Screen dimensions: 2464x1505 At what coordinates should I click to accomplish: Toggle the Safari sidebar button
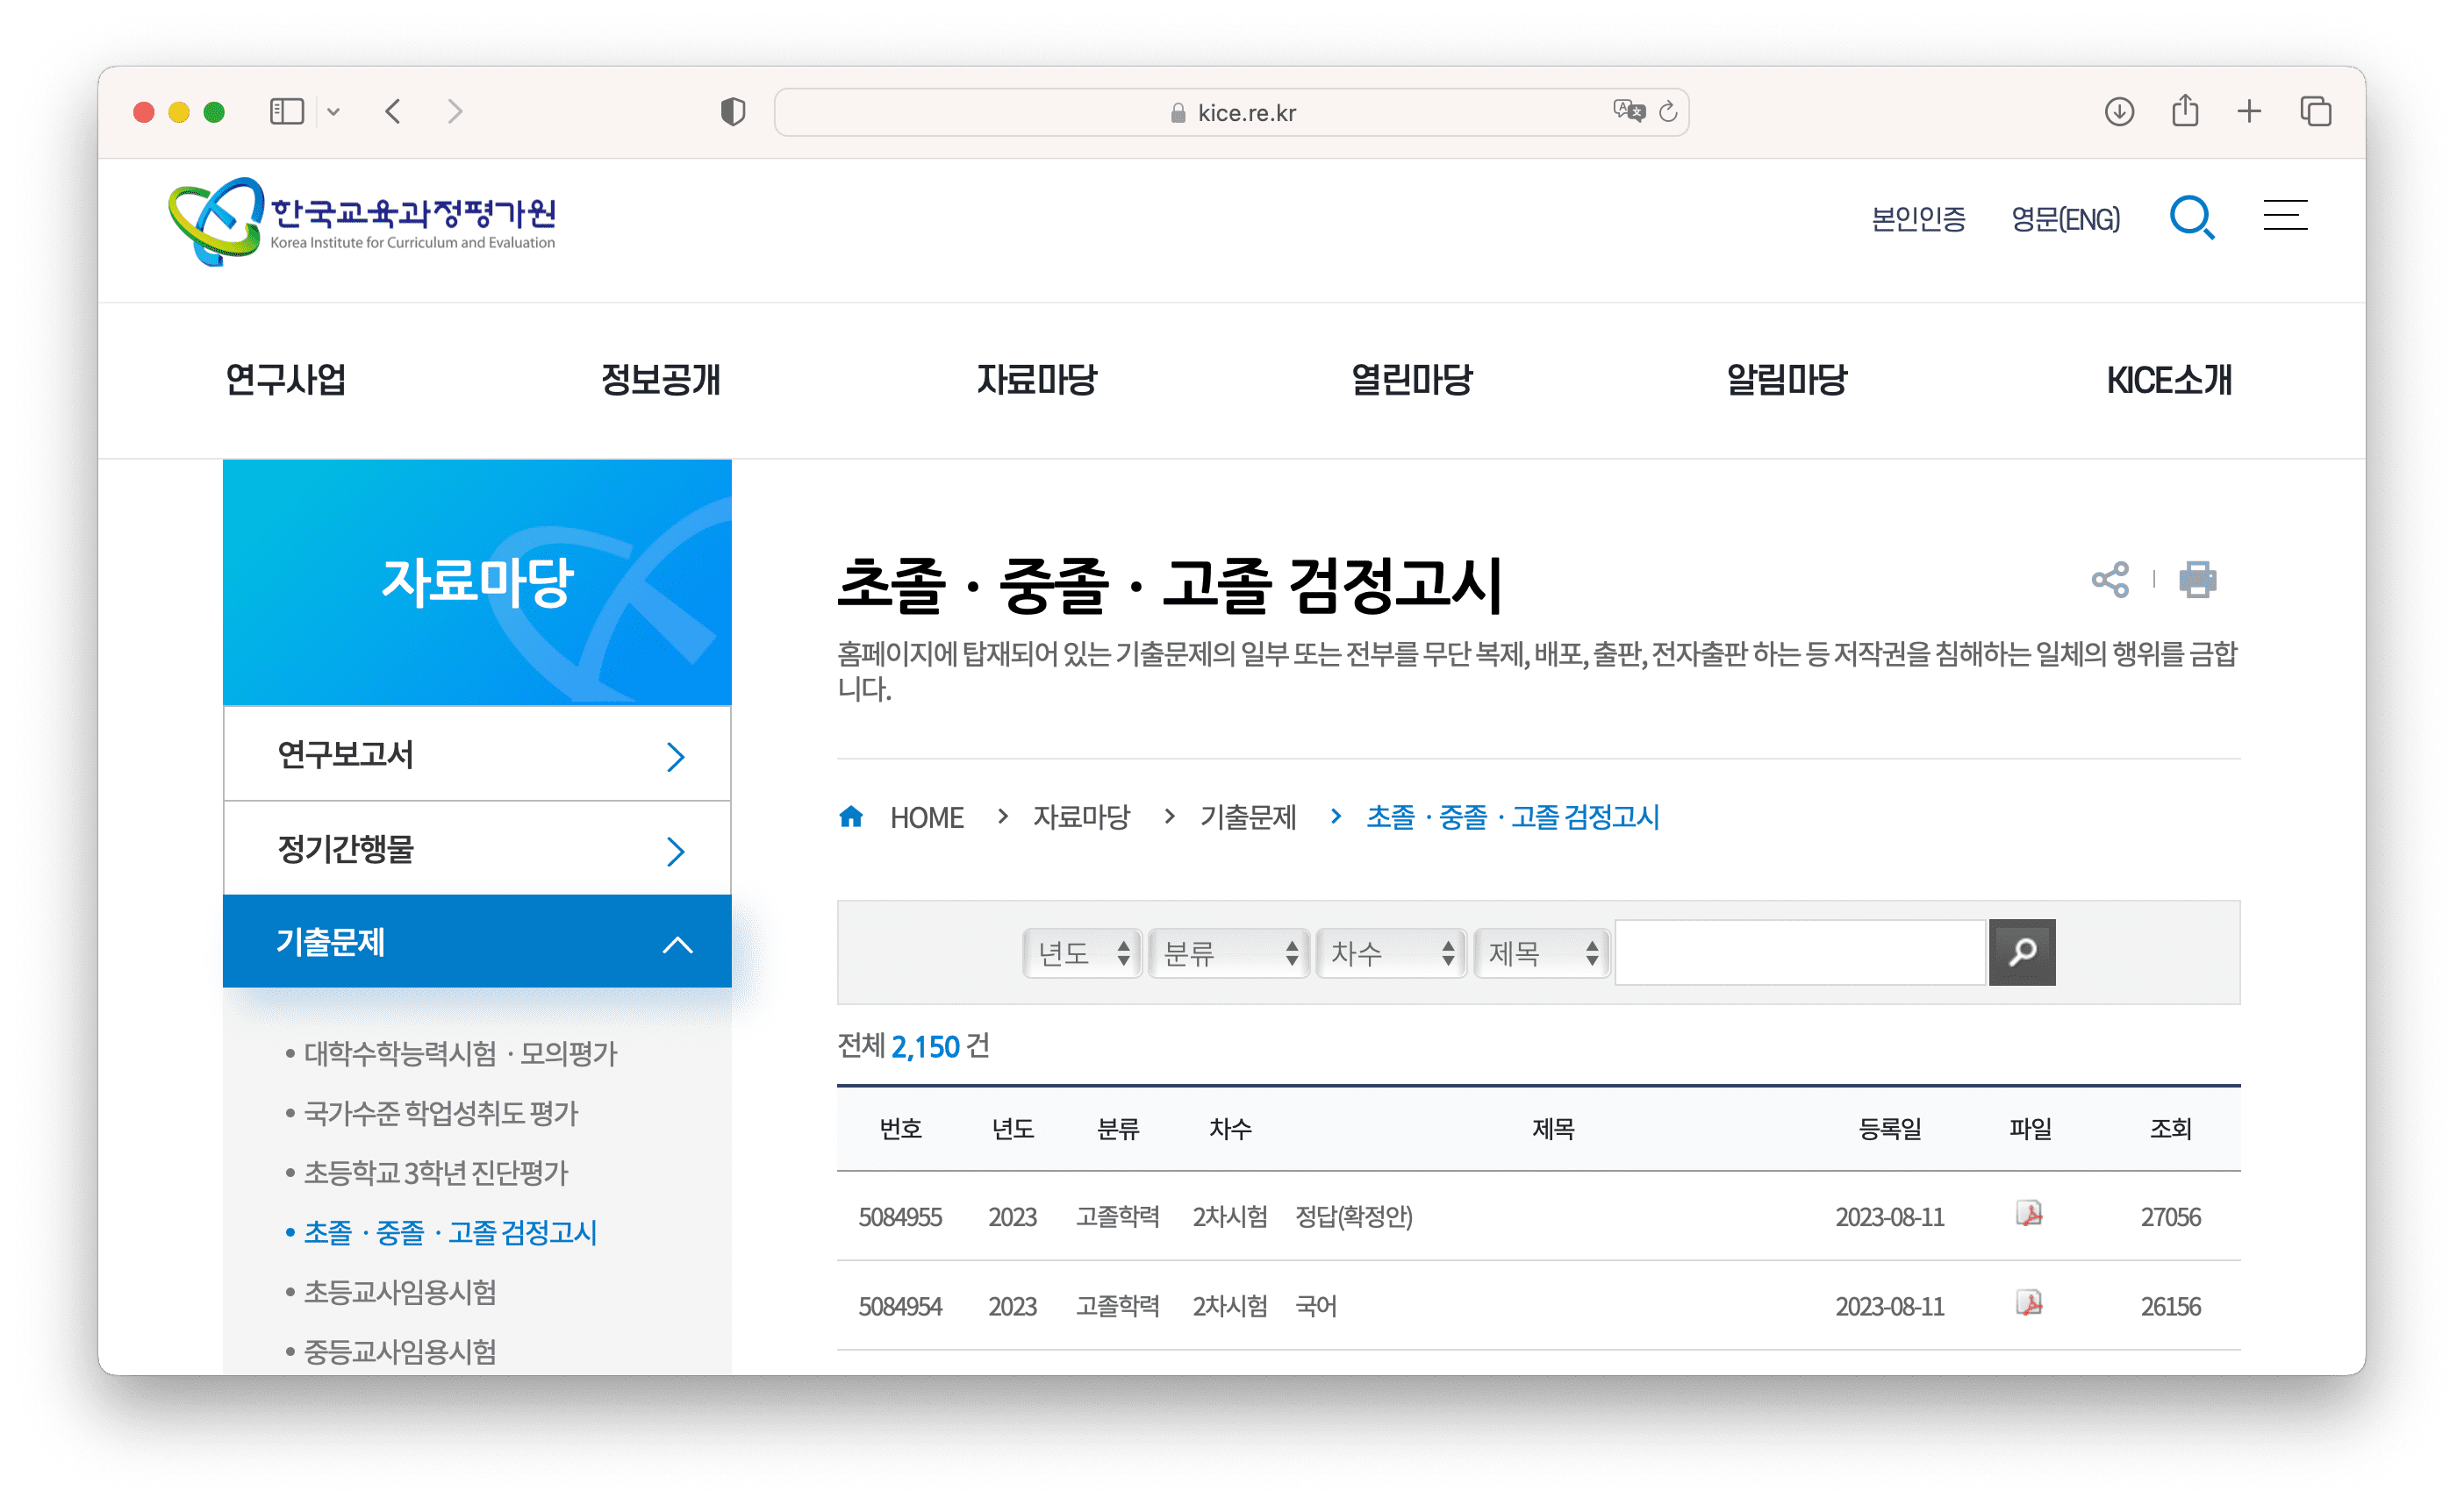click(287, 111)
